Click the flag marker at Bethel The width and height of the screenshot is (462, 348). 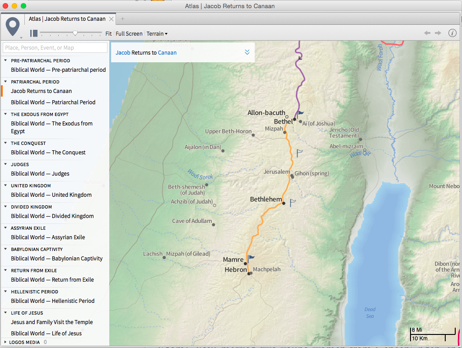(300, 114)
